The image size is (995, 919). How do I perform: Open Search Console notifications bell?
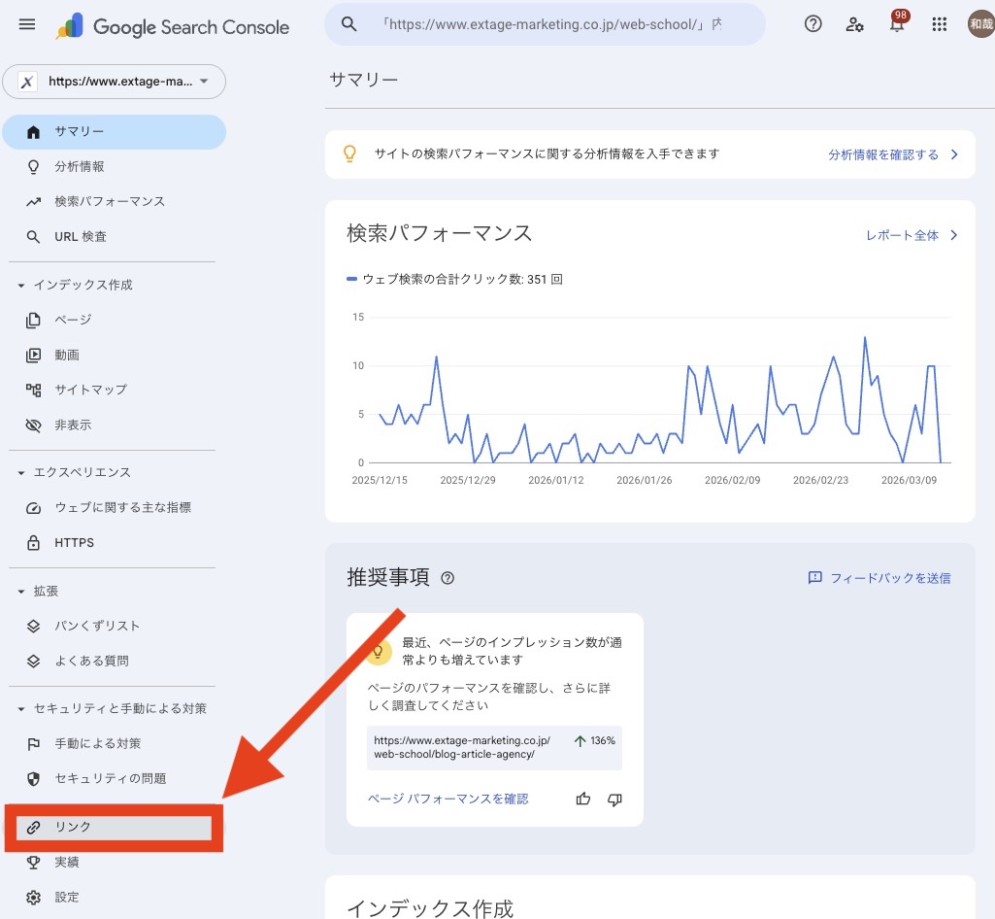pos(896,24)
